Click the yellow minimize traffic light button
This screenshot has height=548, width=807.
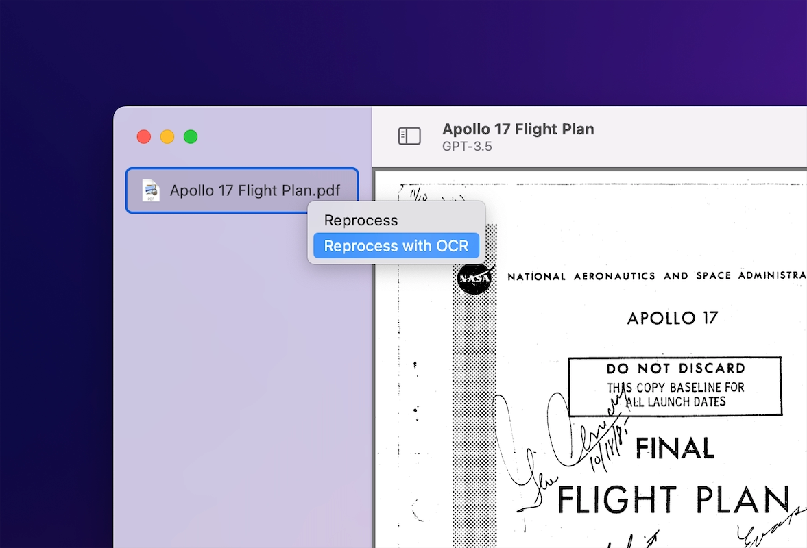(x=167, y=136)
